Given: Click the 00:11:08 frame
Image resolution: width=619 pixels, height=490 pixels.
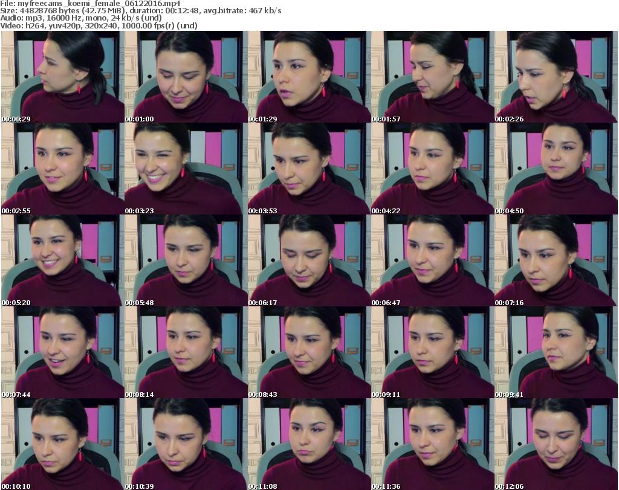Looking at the screenshot, I should click(x=309, y=444).
